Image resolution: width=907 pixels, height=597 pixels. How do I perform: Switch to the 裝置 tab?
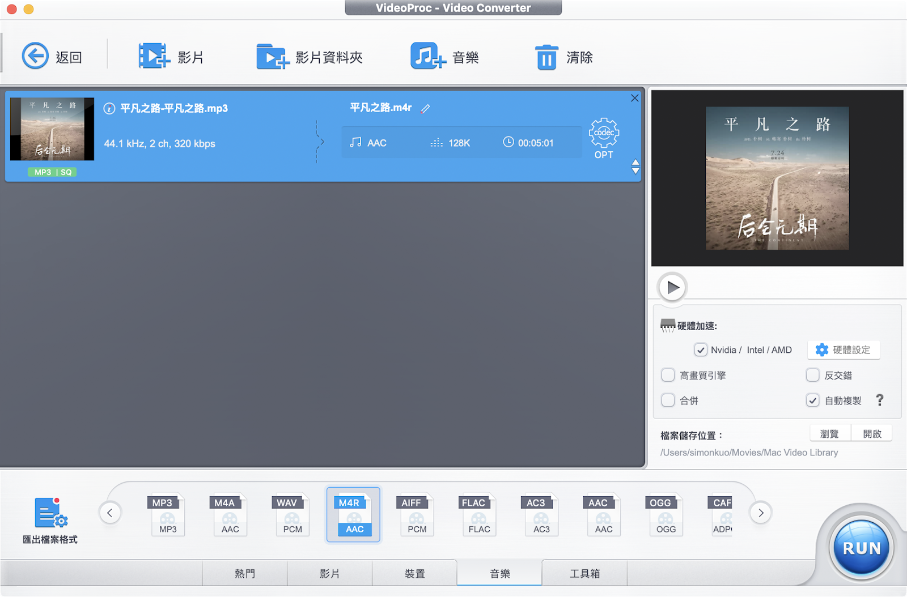click(415, 573)
